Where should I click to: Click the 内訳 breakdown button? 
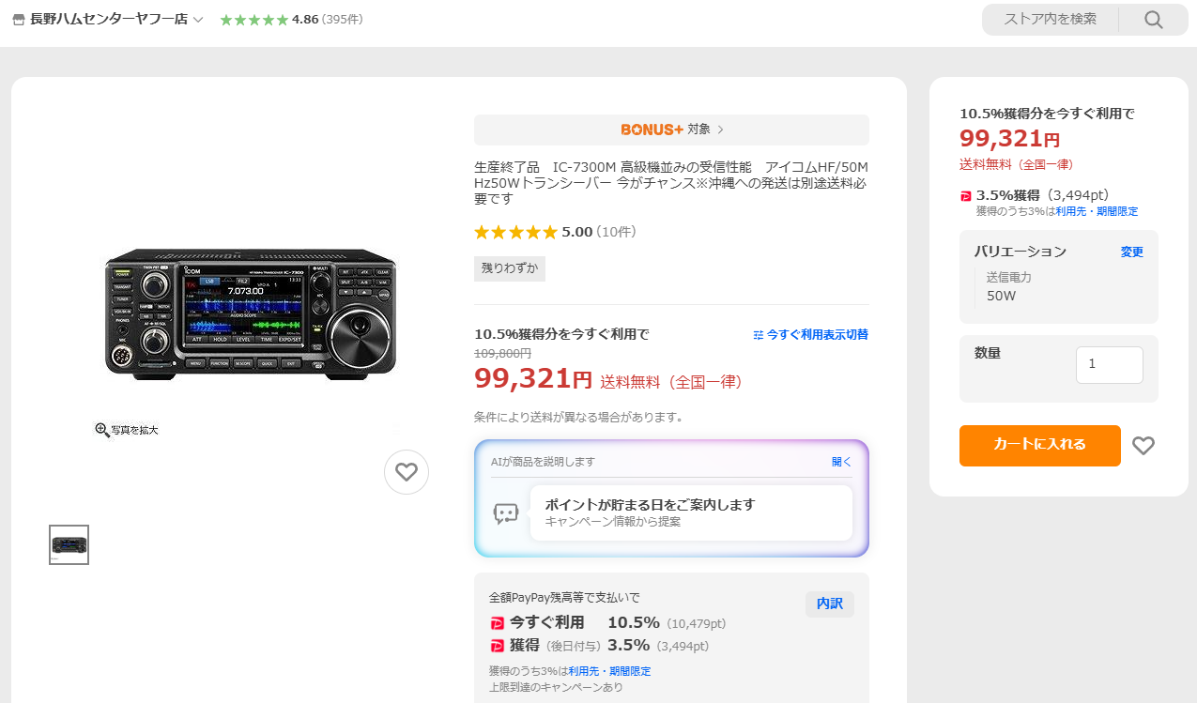(x=829, y=604)
